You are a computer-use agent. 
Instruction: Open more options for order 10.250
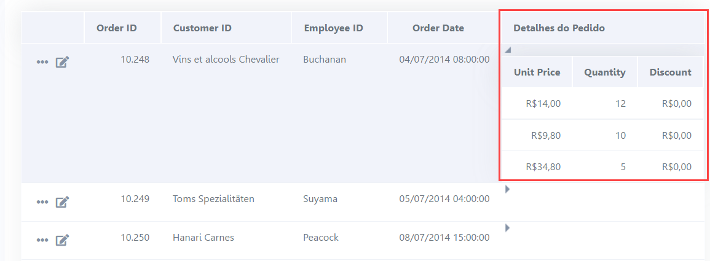point(42,240)
